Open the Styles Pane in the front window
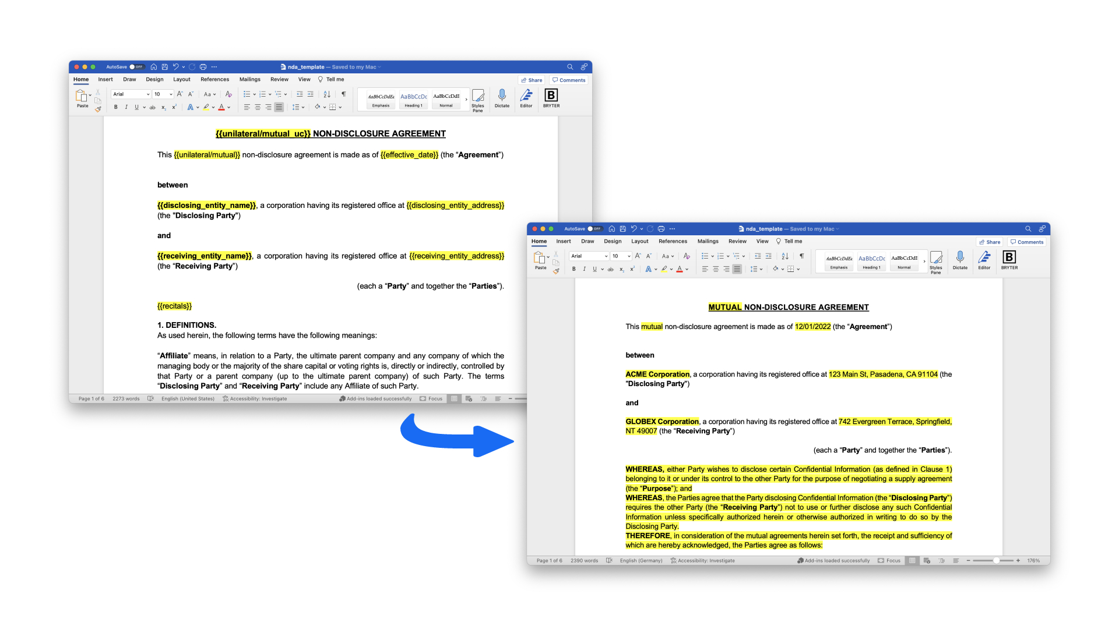Image resolution: width=1119 pixels, height=629 pixels. pyautogui.click(x=936, y=260)
